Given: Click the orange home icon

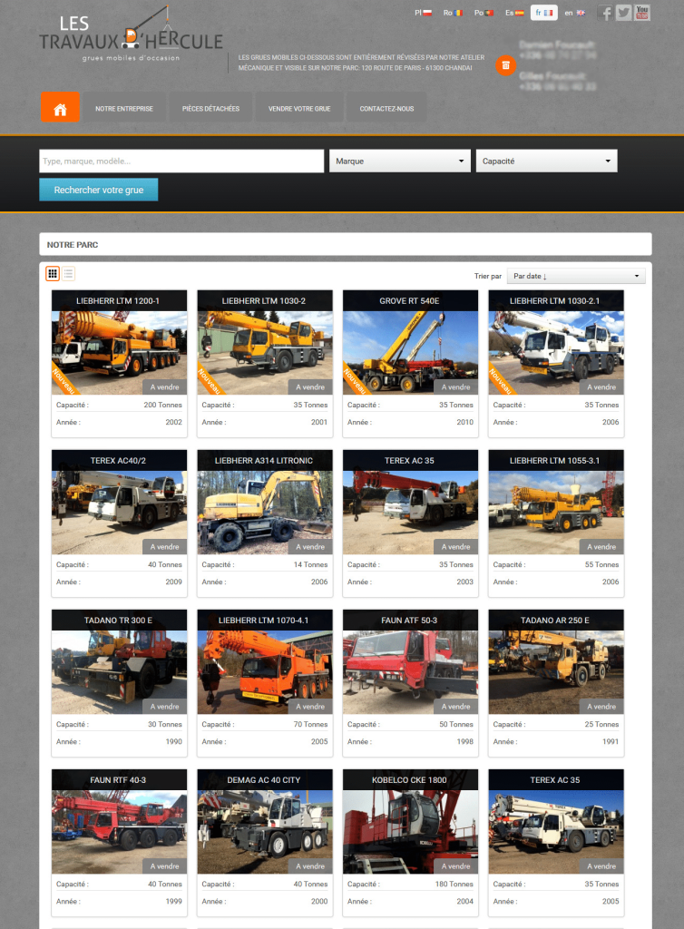Looking at the screenshot, I should coord(60,108).
